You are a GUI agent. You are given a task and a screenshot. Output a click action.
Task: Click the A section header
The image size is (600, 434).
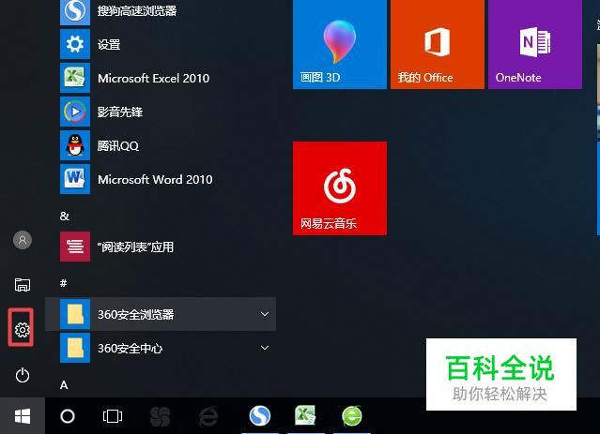pyautogui.click(x=64, y=384)
